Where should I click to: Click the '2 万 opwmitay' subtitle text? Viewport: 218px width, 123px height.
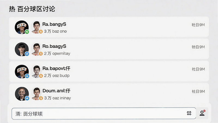coord(57,54)
